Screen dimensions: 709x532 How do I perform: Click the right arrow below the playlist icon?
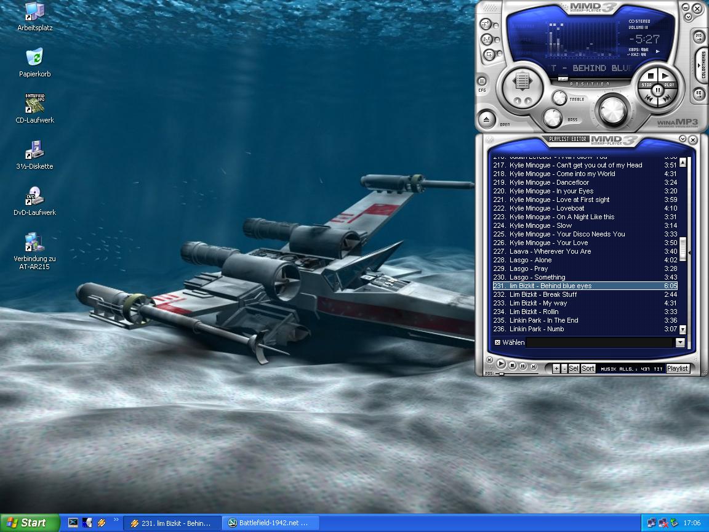point(527,100)
